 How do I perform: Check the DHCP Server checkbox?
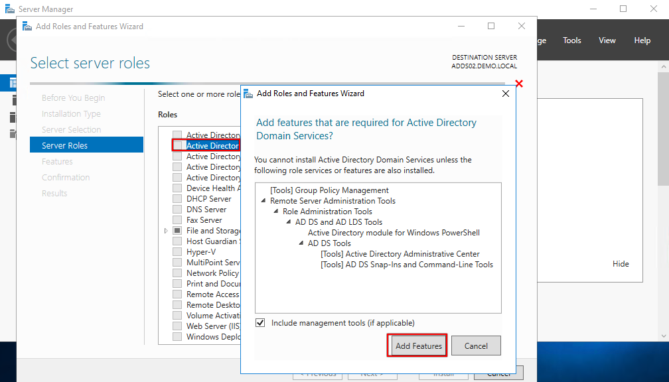tap(177, 199)
